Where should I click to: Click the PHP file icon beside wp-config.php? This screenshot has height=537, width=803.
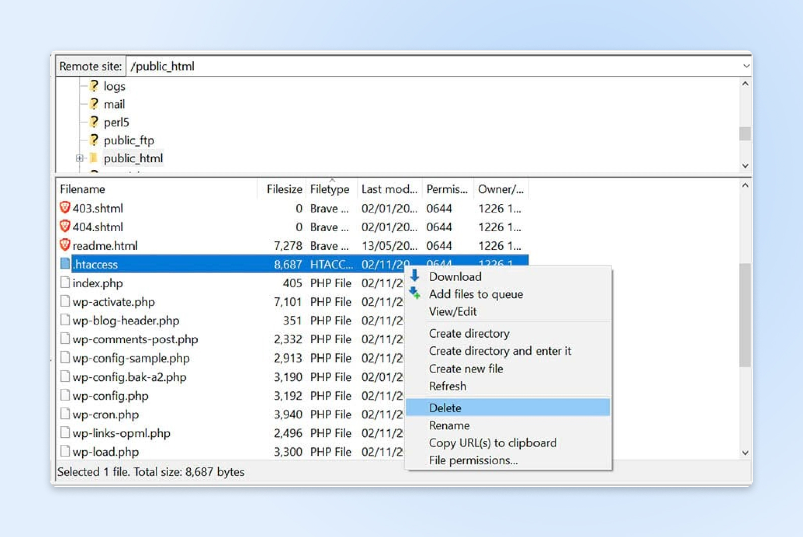point(64,395)
